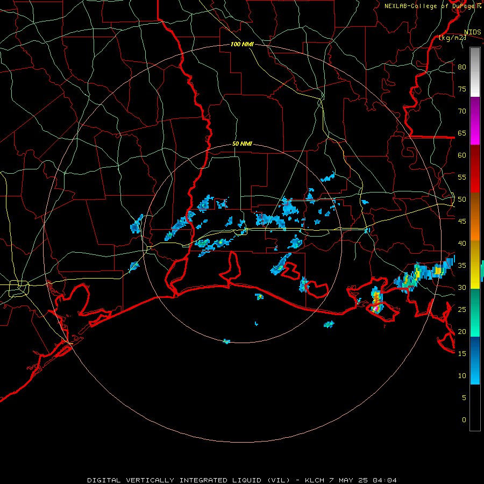Pick the magenta-purple segment of the color bar

[x=475, y=120]
